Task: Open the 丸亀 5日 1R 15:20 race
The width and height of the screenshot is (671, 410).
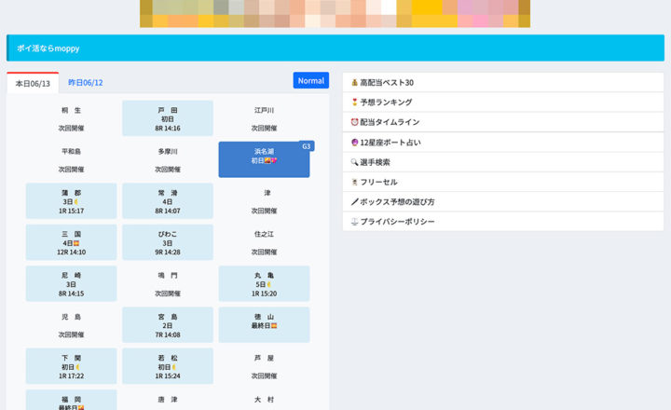Action: point(264,284)
